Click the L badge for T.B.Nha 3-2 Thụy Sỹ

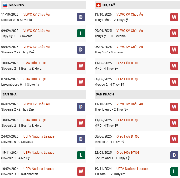pyautogui.click(x=174, y=172)
